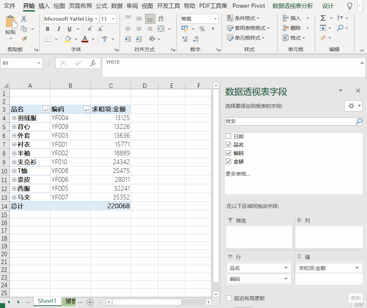Open 品名 row field dropdown in rows area
Screen dimensions: 367x308
[286, 268]
